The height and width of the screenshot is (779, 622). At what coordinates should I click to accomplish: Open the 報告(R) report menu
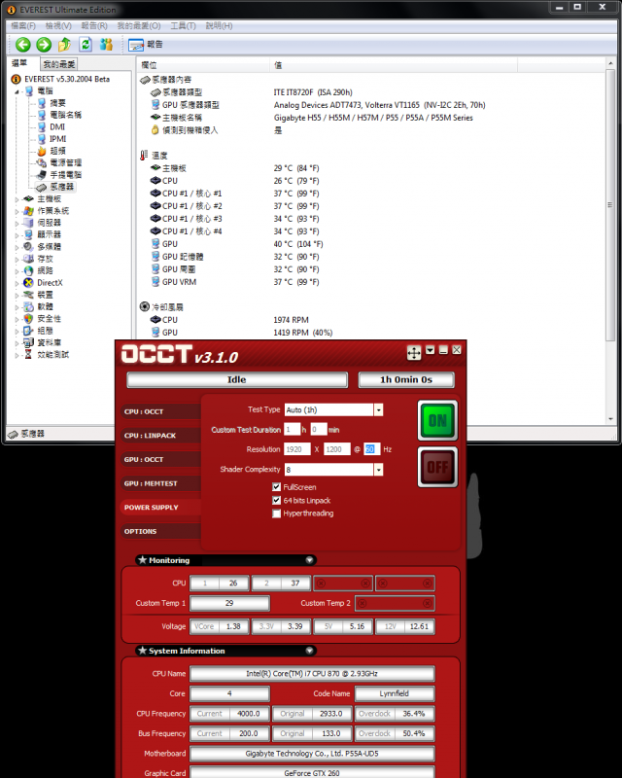click(x=94, y=26)
